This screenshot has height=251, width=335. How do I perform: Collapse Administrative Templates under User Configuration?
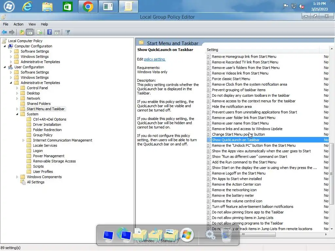click(11, 83)
